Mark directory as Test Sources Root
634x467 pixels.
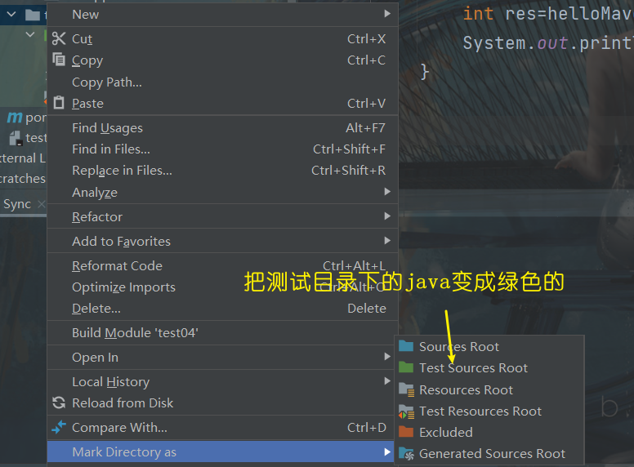click(x=490, y=368)
